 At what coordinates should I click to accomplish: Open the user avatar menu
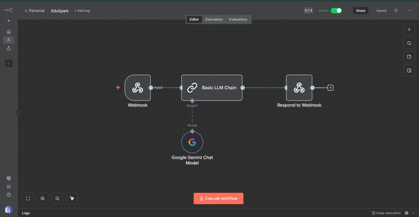coord(8,210)
